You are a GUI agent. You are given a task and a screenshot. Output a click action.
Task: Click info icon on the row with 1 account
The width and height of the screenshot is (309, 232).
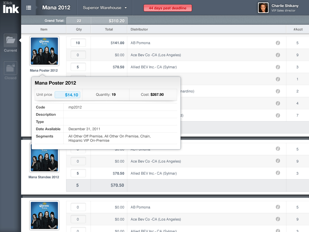tap(278, 79)
